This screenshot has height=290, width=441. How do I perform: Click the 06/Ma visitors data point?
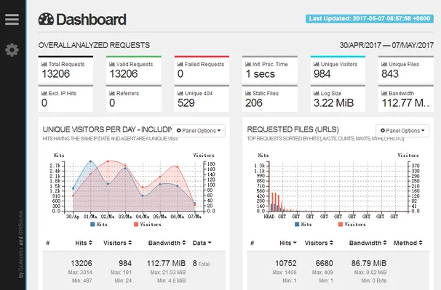coord(178,166)
